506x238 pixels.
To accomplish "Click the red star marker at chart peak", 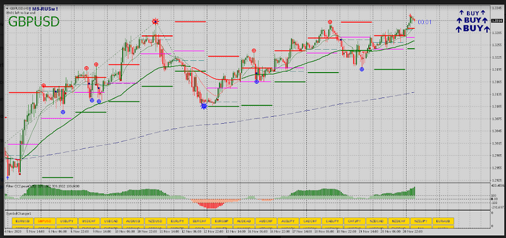I will pyautogui.click(x=156, y=21).
